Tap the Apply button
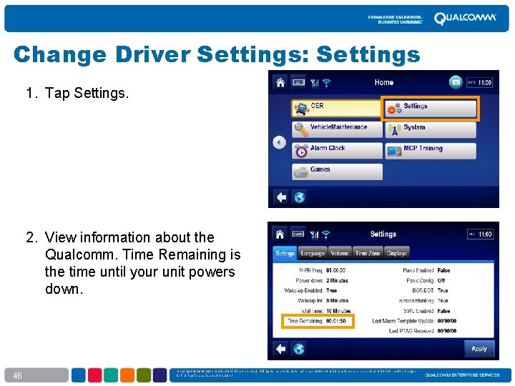 tap(479, 349)
